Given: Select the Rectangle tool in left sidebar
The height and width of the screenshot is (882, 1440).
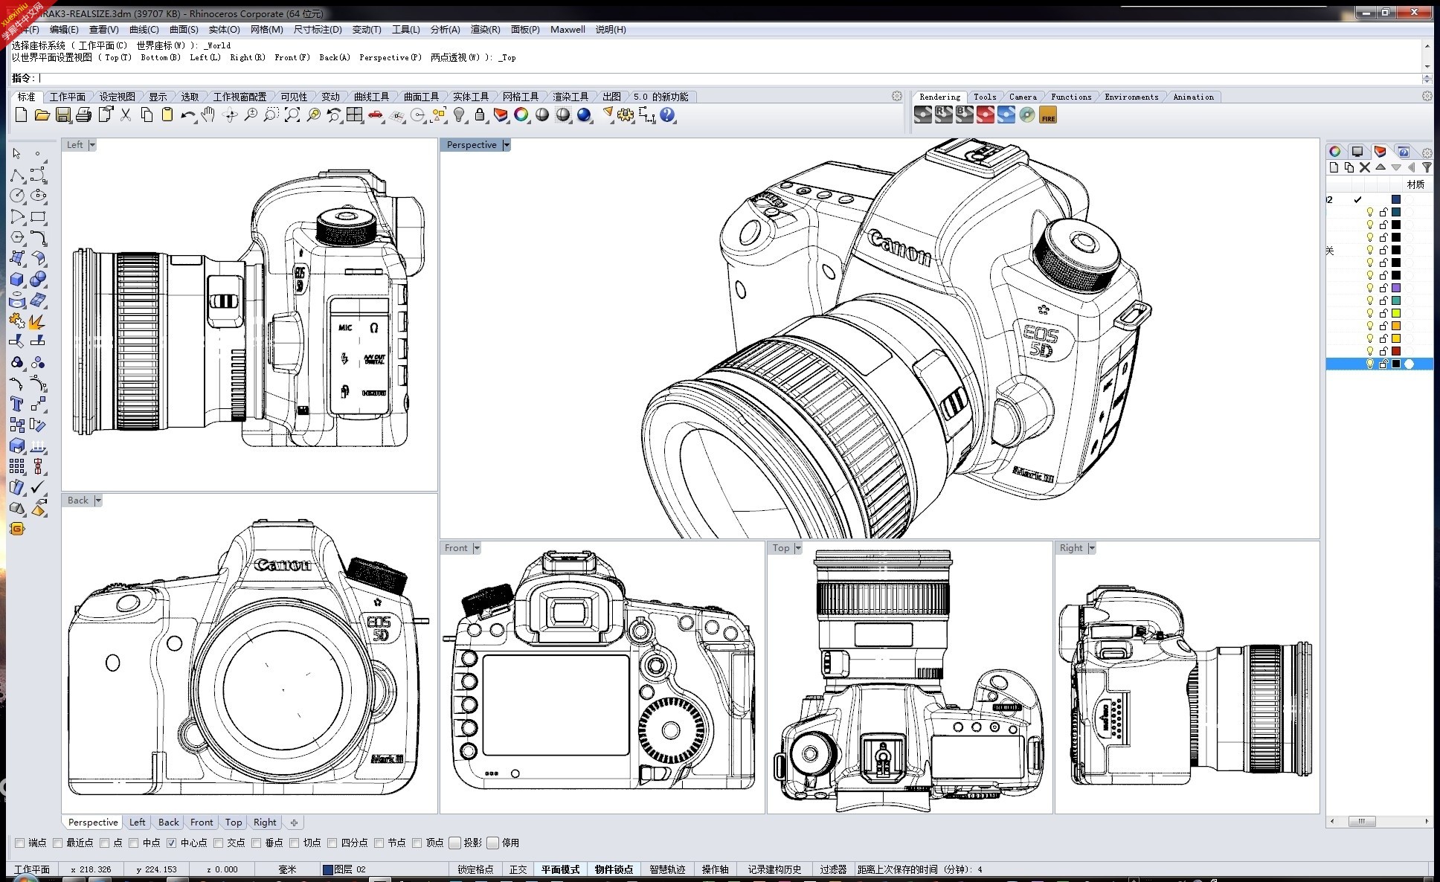Looking at the screenshot, I should click(x=38, y=216).
